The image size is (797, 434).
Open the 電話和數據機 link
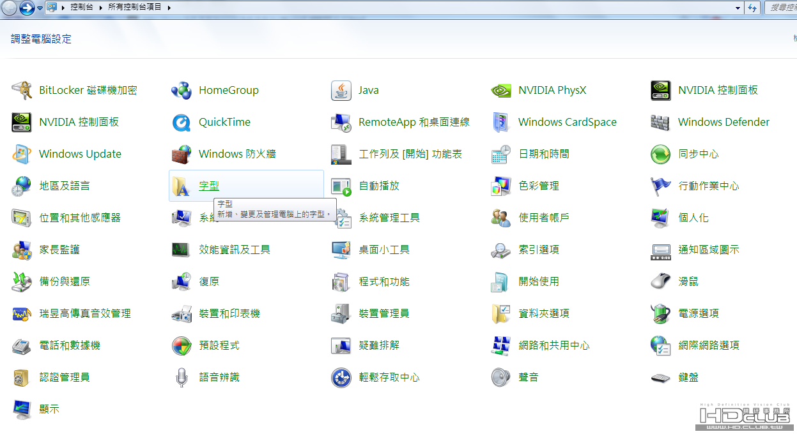click(70, 346)
